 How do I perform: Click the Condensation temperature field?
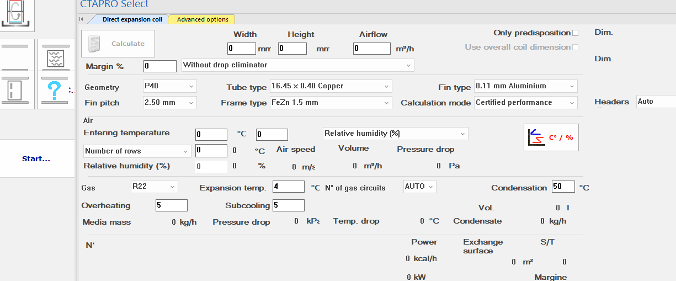563,187
